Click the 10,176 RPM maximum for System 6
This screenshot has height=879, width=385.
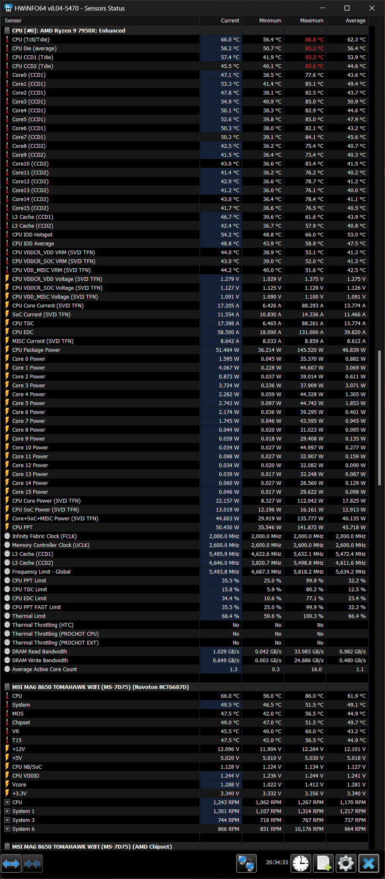click(309, 829)
